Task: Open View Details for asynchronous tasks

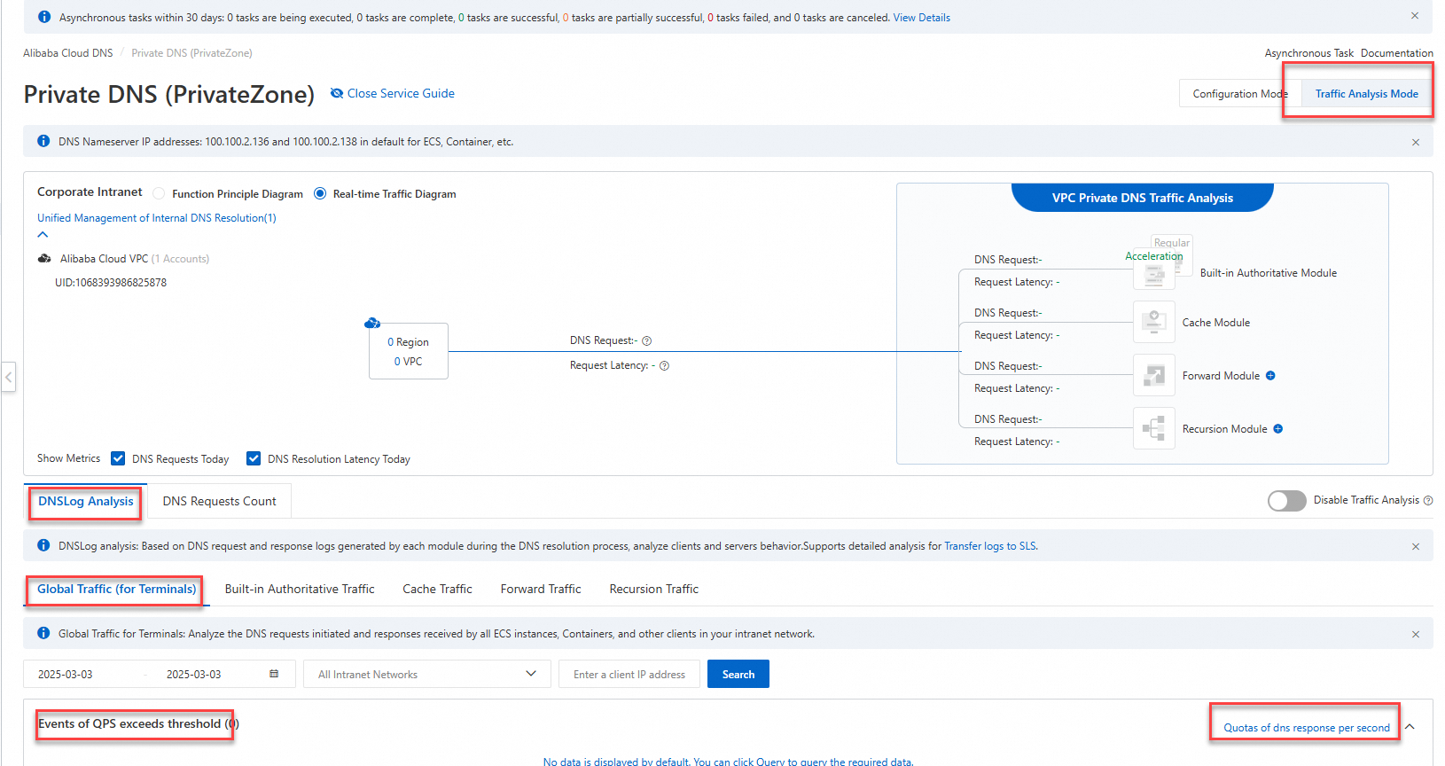Action: point(921,18)
